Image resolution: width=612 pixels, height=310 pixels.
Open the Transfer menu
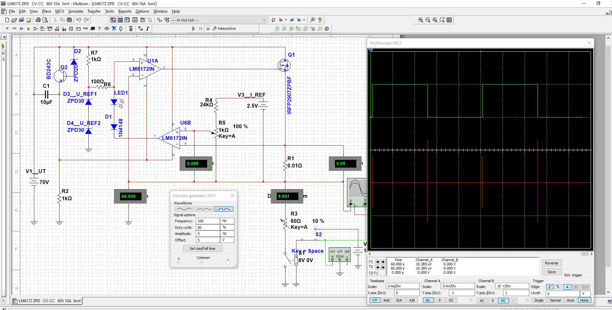pyautogui.click(x=94, y=11)
